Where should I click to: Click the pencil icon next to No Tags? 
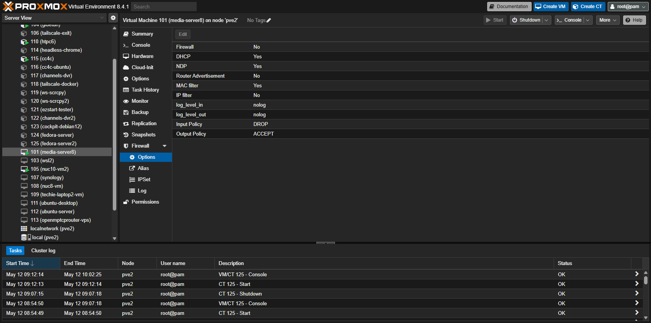[269, 20]
